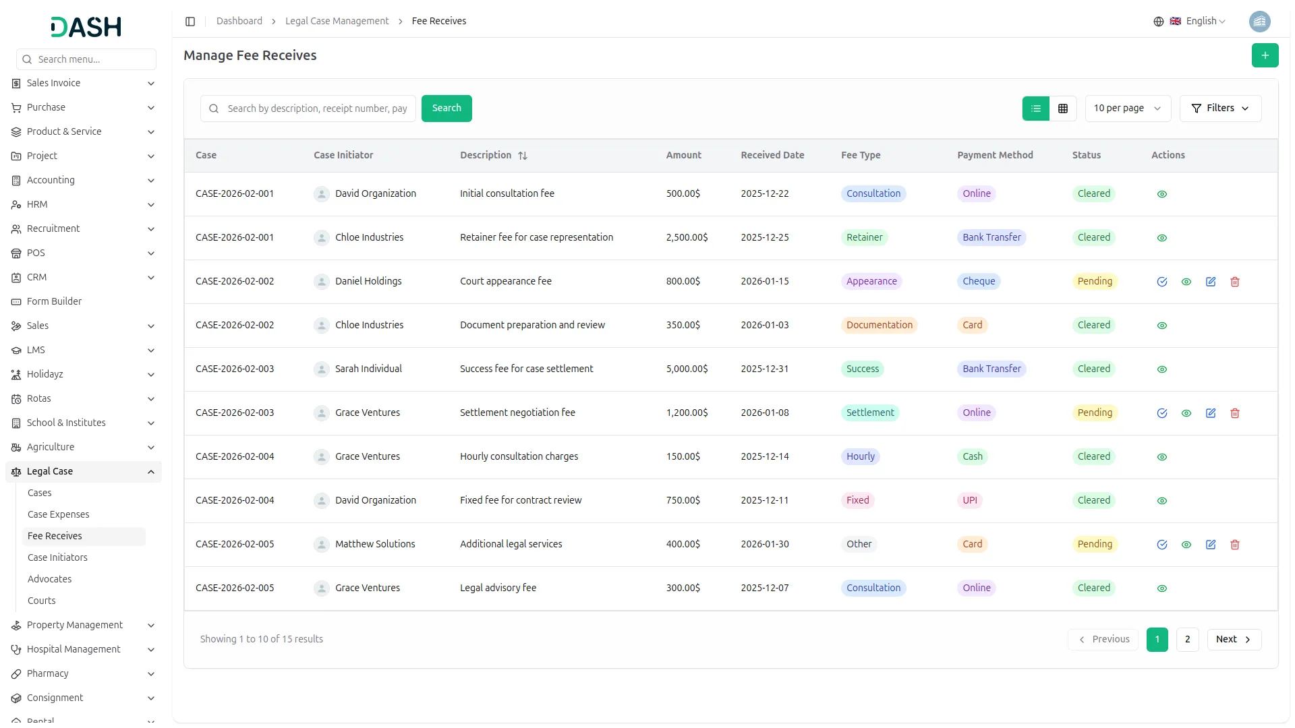Switch to grid view using the grid icon
Image resolution: width=1295 pixels, height=728 pixels.
(x=1062, y=108)
